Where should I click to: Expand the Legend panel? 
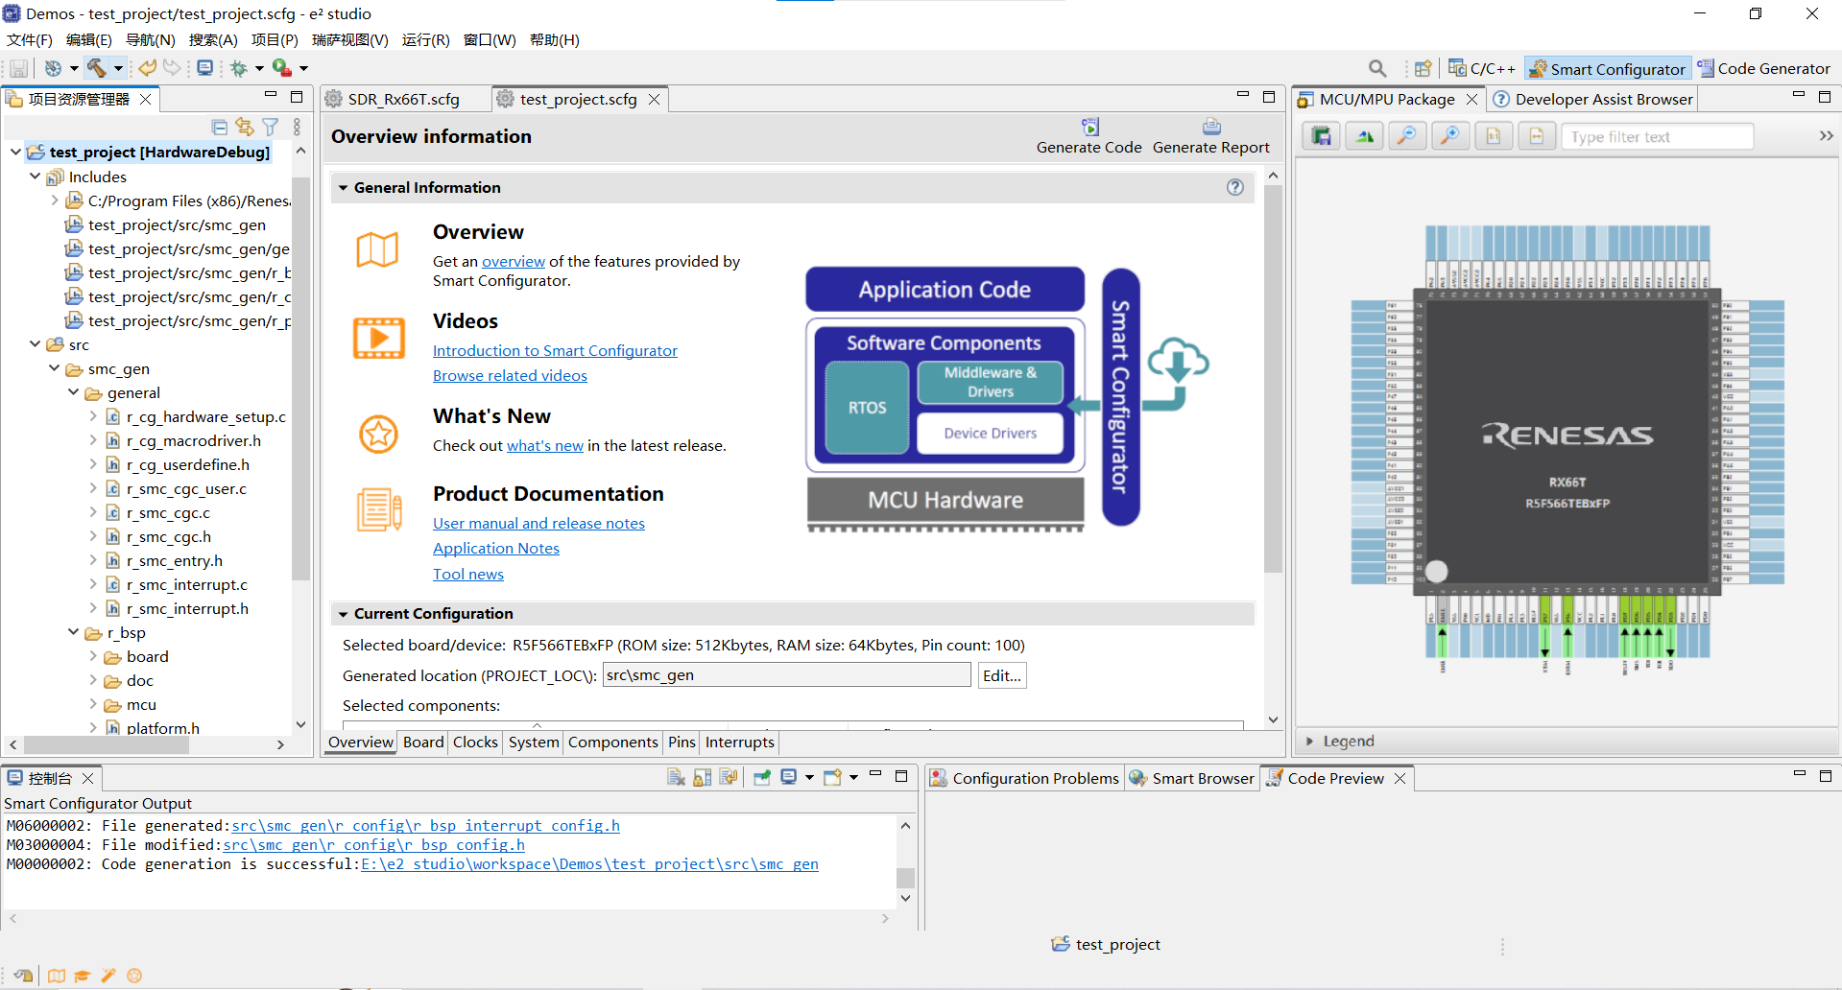pos(1309,742)
